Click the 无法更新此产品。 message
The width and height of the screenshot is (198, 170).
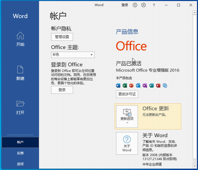154,115
